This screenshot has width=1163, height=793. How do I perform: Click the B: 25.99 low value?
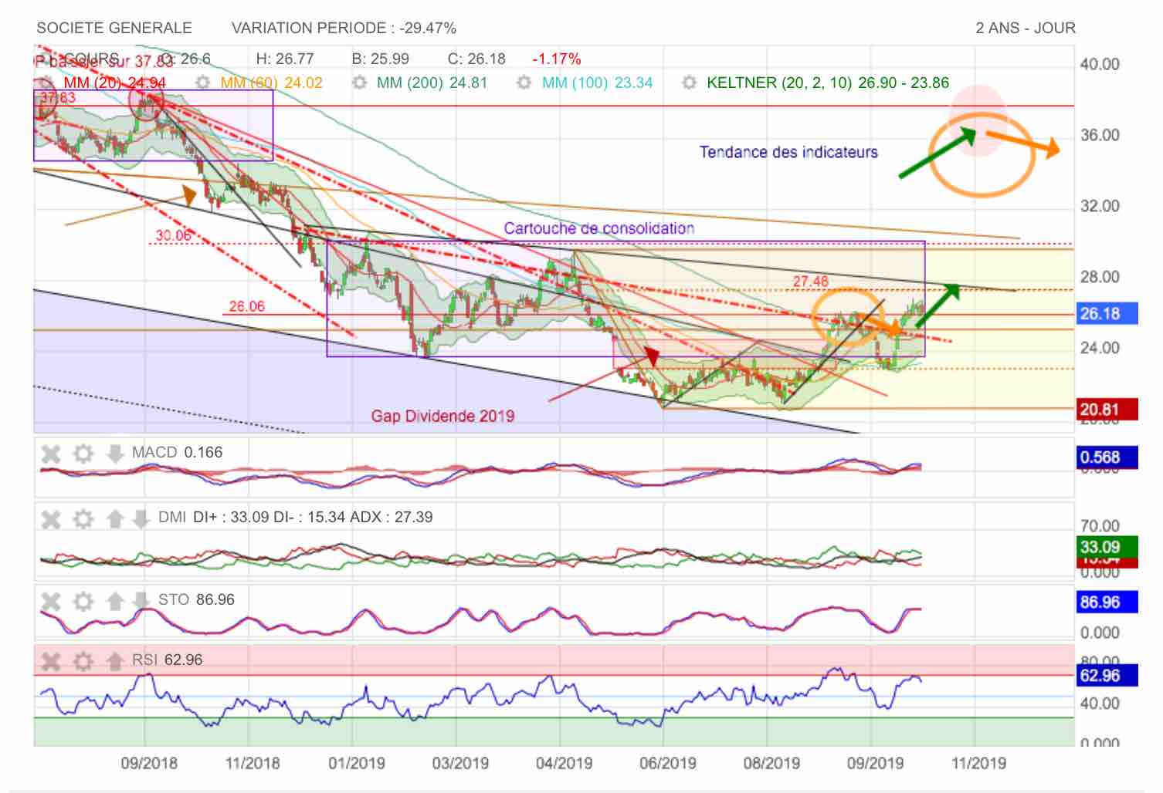(381, 59)
